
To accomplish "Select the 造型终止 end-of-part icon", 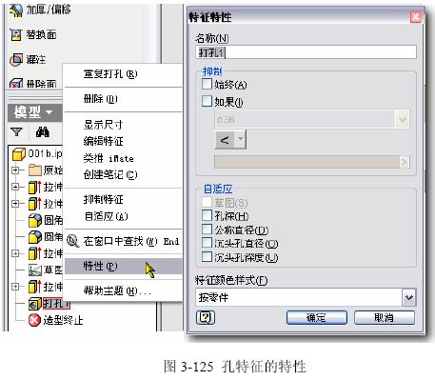I will [x=34, y=320].
